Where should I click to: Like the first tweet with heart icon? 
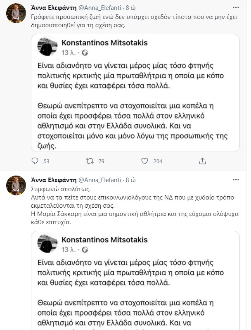coord(145,161)
